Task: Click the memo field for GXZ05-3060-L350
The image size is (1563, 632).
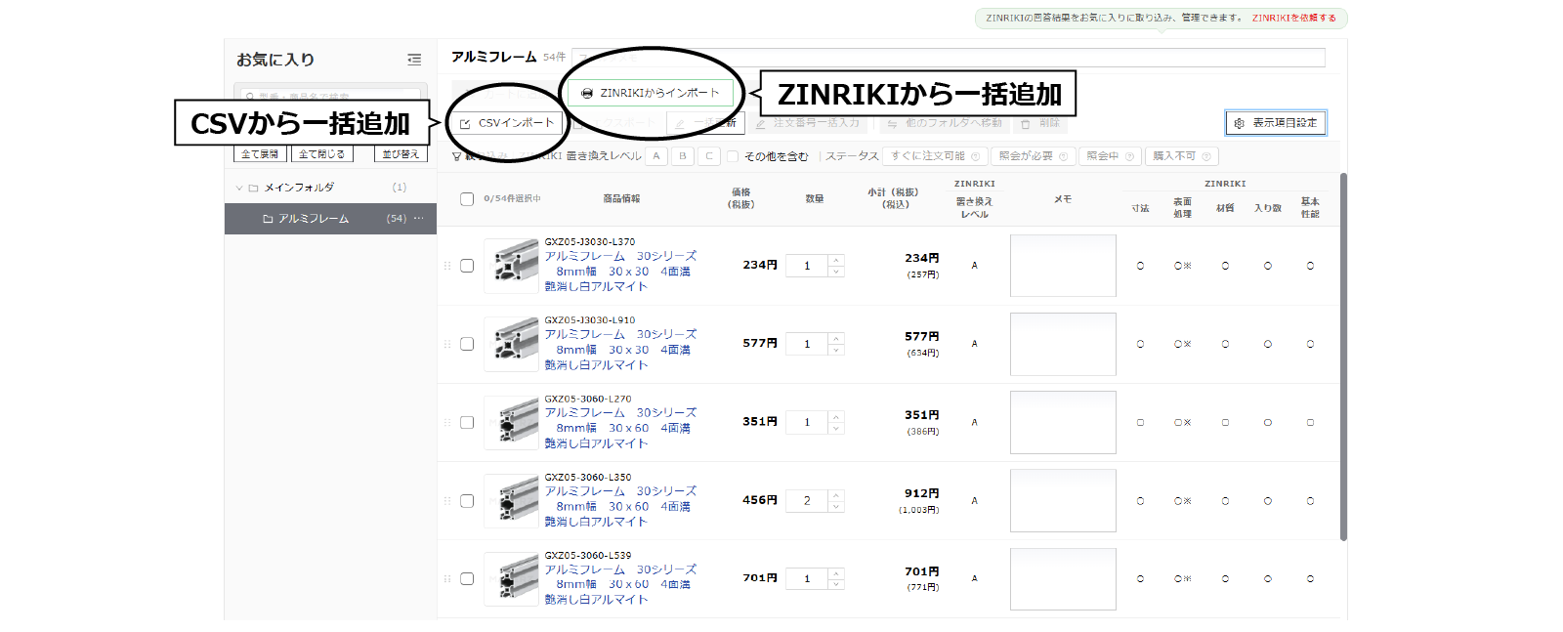Action: tap(1063, 500)
